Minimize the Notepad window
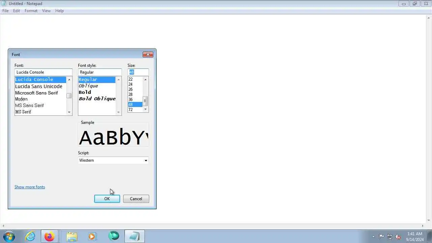This screenshot has height=243, width=432. [404, 4]
